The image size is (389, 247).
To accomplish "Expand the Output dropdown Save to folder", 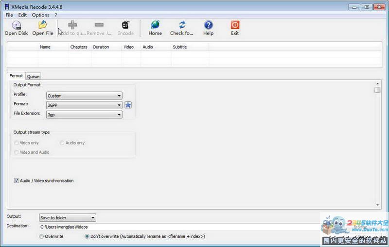I will point(68,218).
